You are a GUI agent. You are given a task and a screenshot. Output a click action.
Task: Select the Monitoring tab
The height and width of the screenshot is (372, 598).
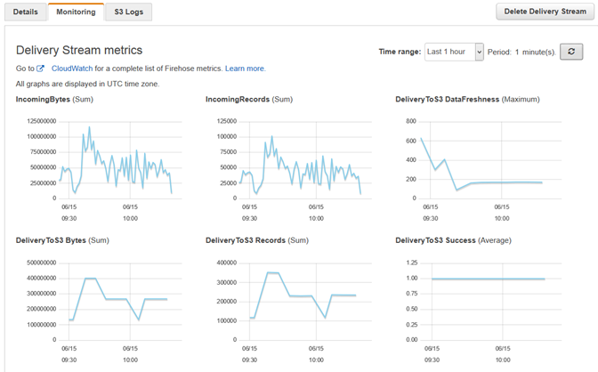(76, 12)
